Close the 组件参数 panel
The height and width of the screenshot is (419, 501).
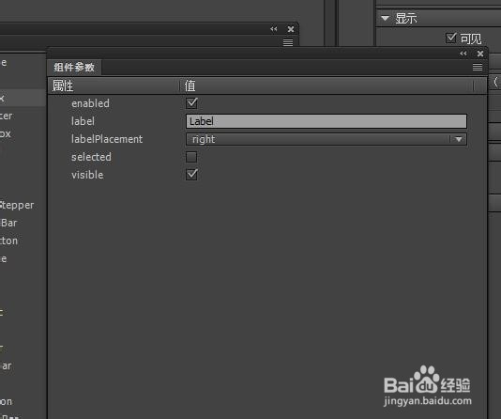tap(480, 54)
